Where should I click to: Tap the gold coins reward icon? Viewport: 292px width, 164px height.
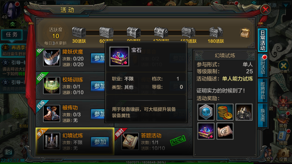coord(225,112)
